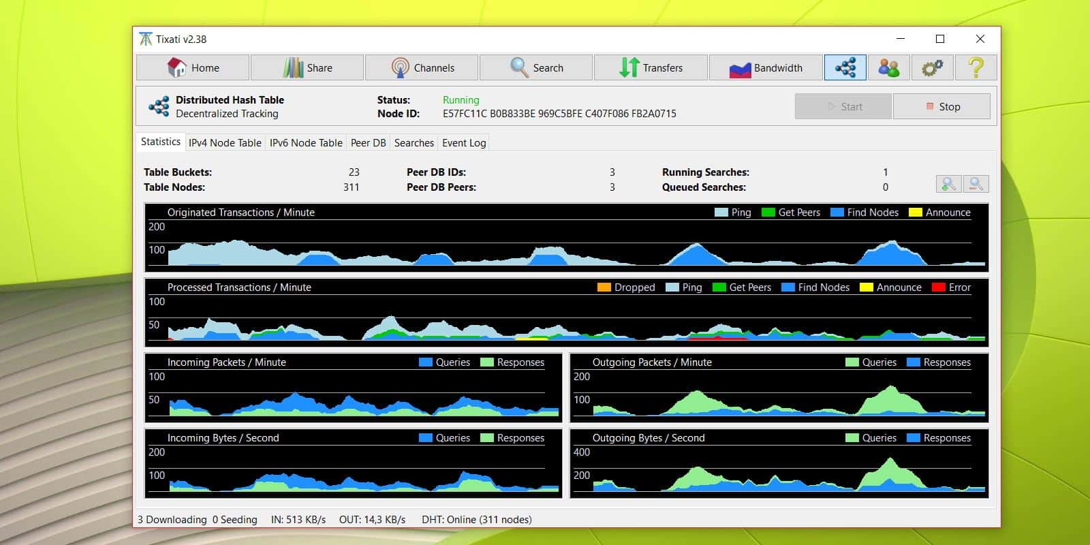This screenshot has height=545, width=1090.
Task: Open the Bandwidth section
Action: coord(766,67)
